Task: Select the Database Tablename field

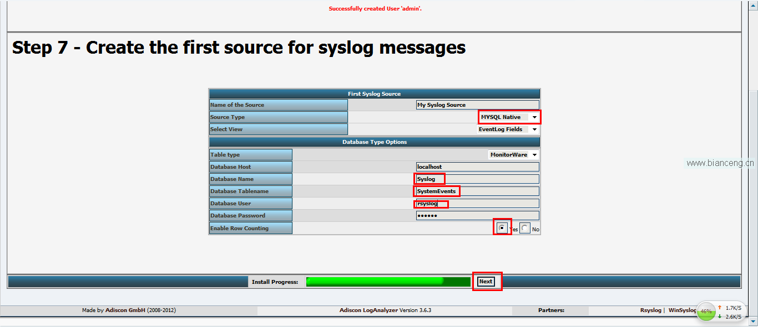Action: coord(477,191)
